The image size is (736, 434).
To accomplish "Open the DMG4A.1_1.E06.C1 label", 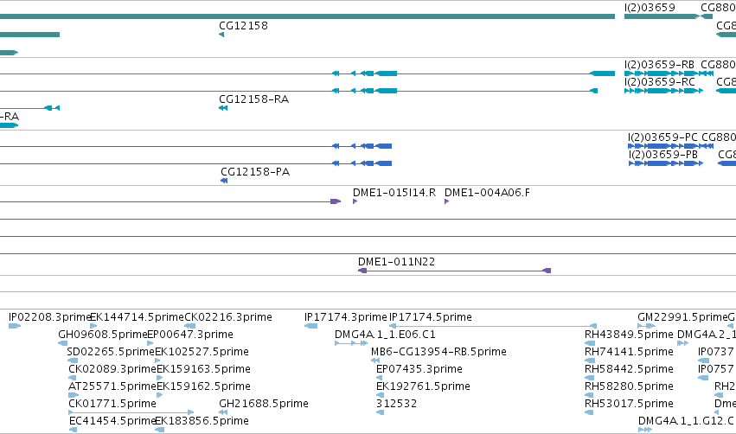I will 385,335.
